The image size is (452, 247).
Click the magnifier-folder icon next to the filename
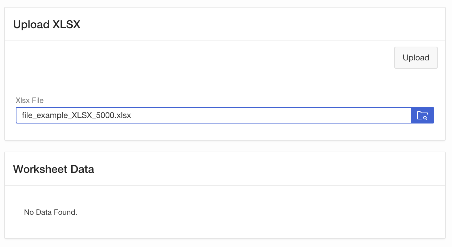pyautogui.click(x=422, y=115)
